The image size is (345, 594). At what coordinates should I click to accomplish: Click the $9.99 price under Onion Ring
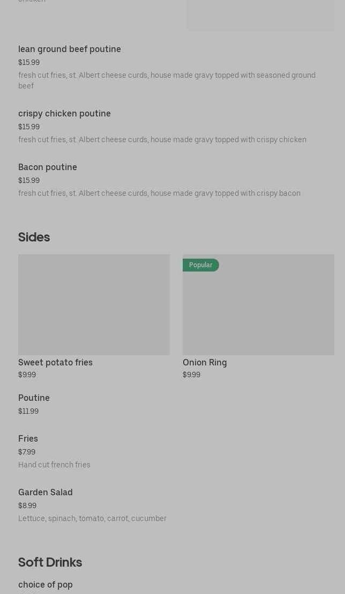191,375
